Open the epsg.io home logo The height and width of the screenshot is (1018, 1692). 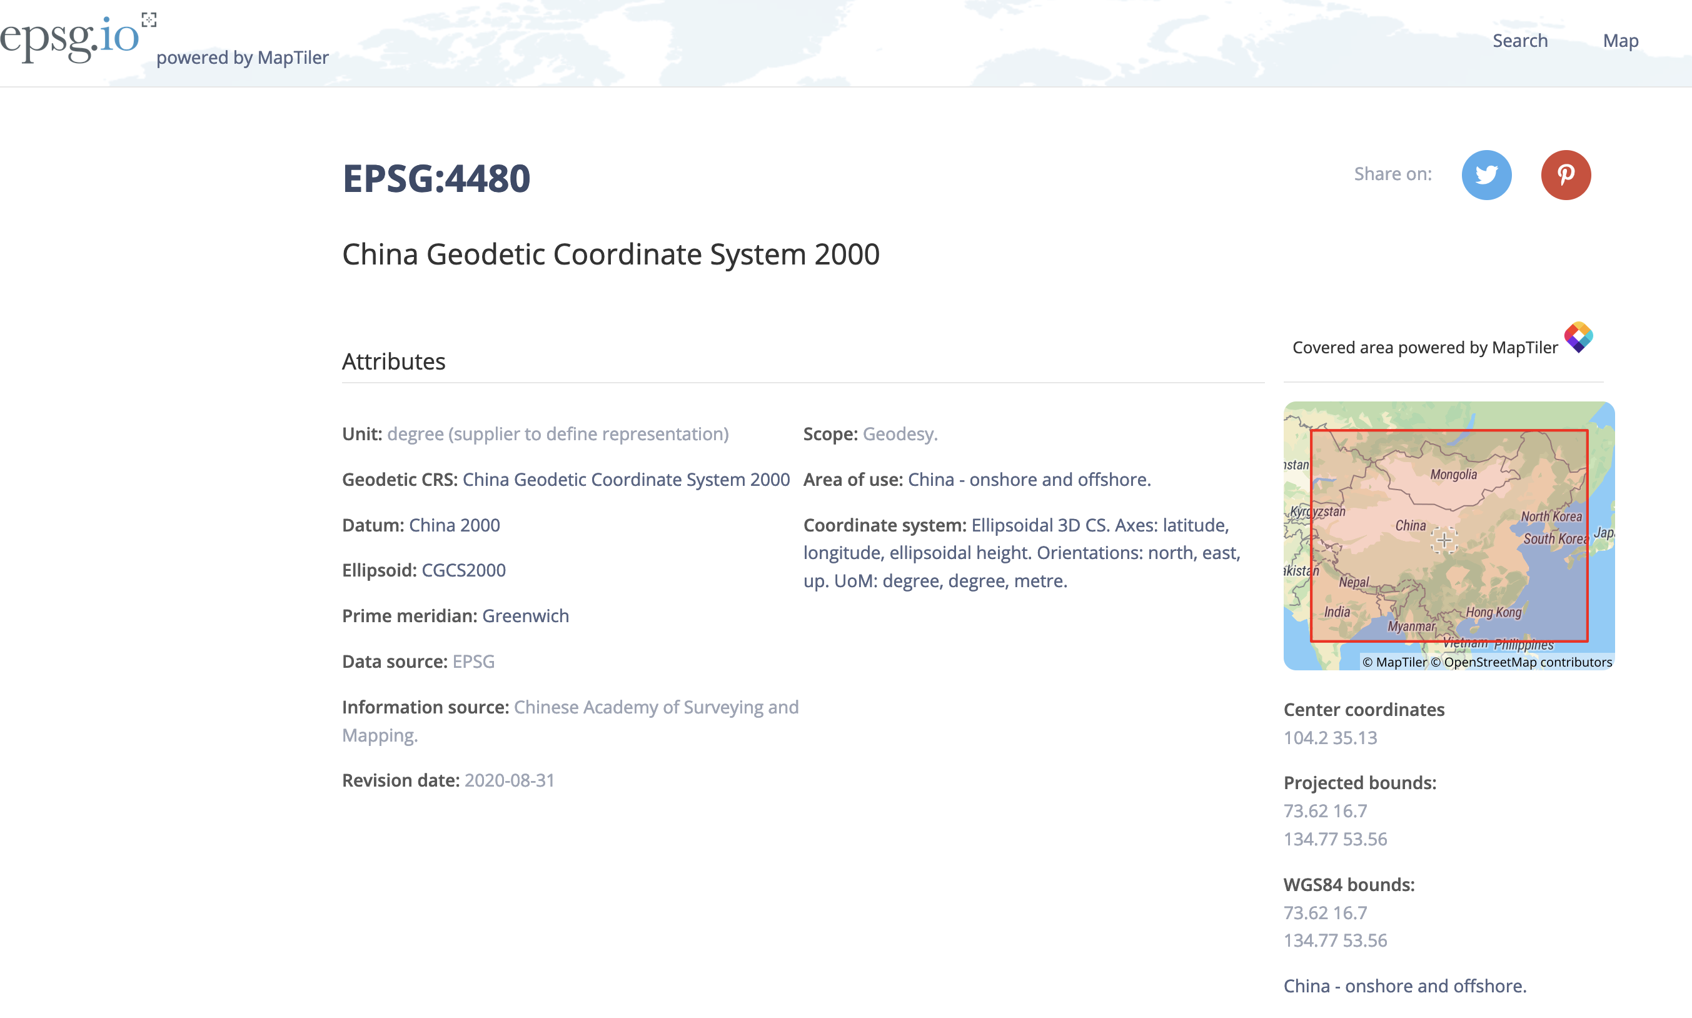69,38
